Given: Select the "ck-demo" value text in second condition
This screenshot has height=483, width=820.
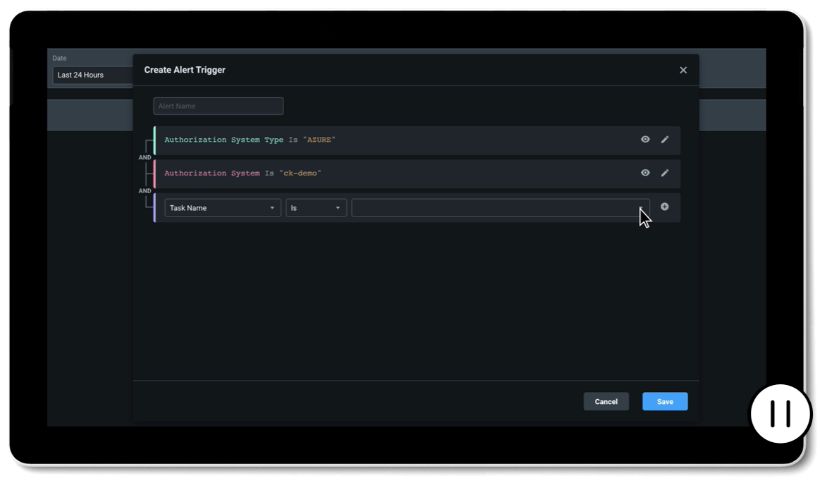Looking at the screenshot, I should tap(300, 173).
